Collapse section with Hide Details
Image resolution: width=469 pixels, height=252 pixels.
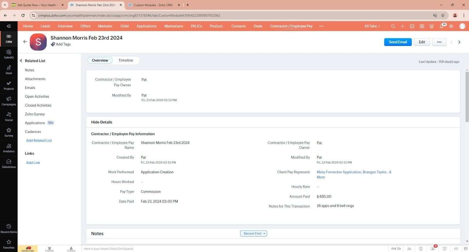pyautogui.click(x=101, y=122)
